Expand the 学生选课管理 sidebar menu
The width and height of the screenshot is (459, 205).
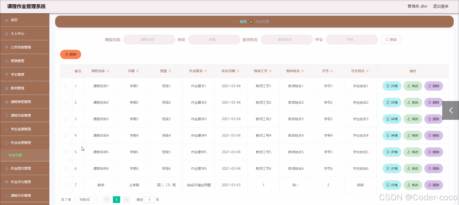pos(25,129)
